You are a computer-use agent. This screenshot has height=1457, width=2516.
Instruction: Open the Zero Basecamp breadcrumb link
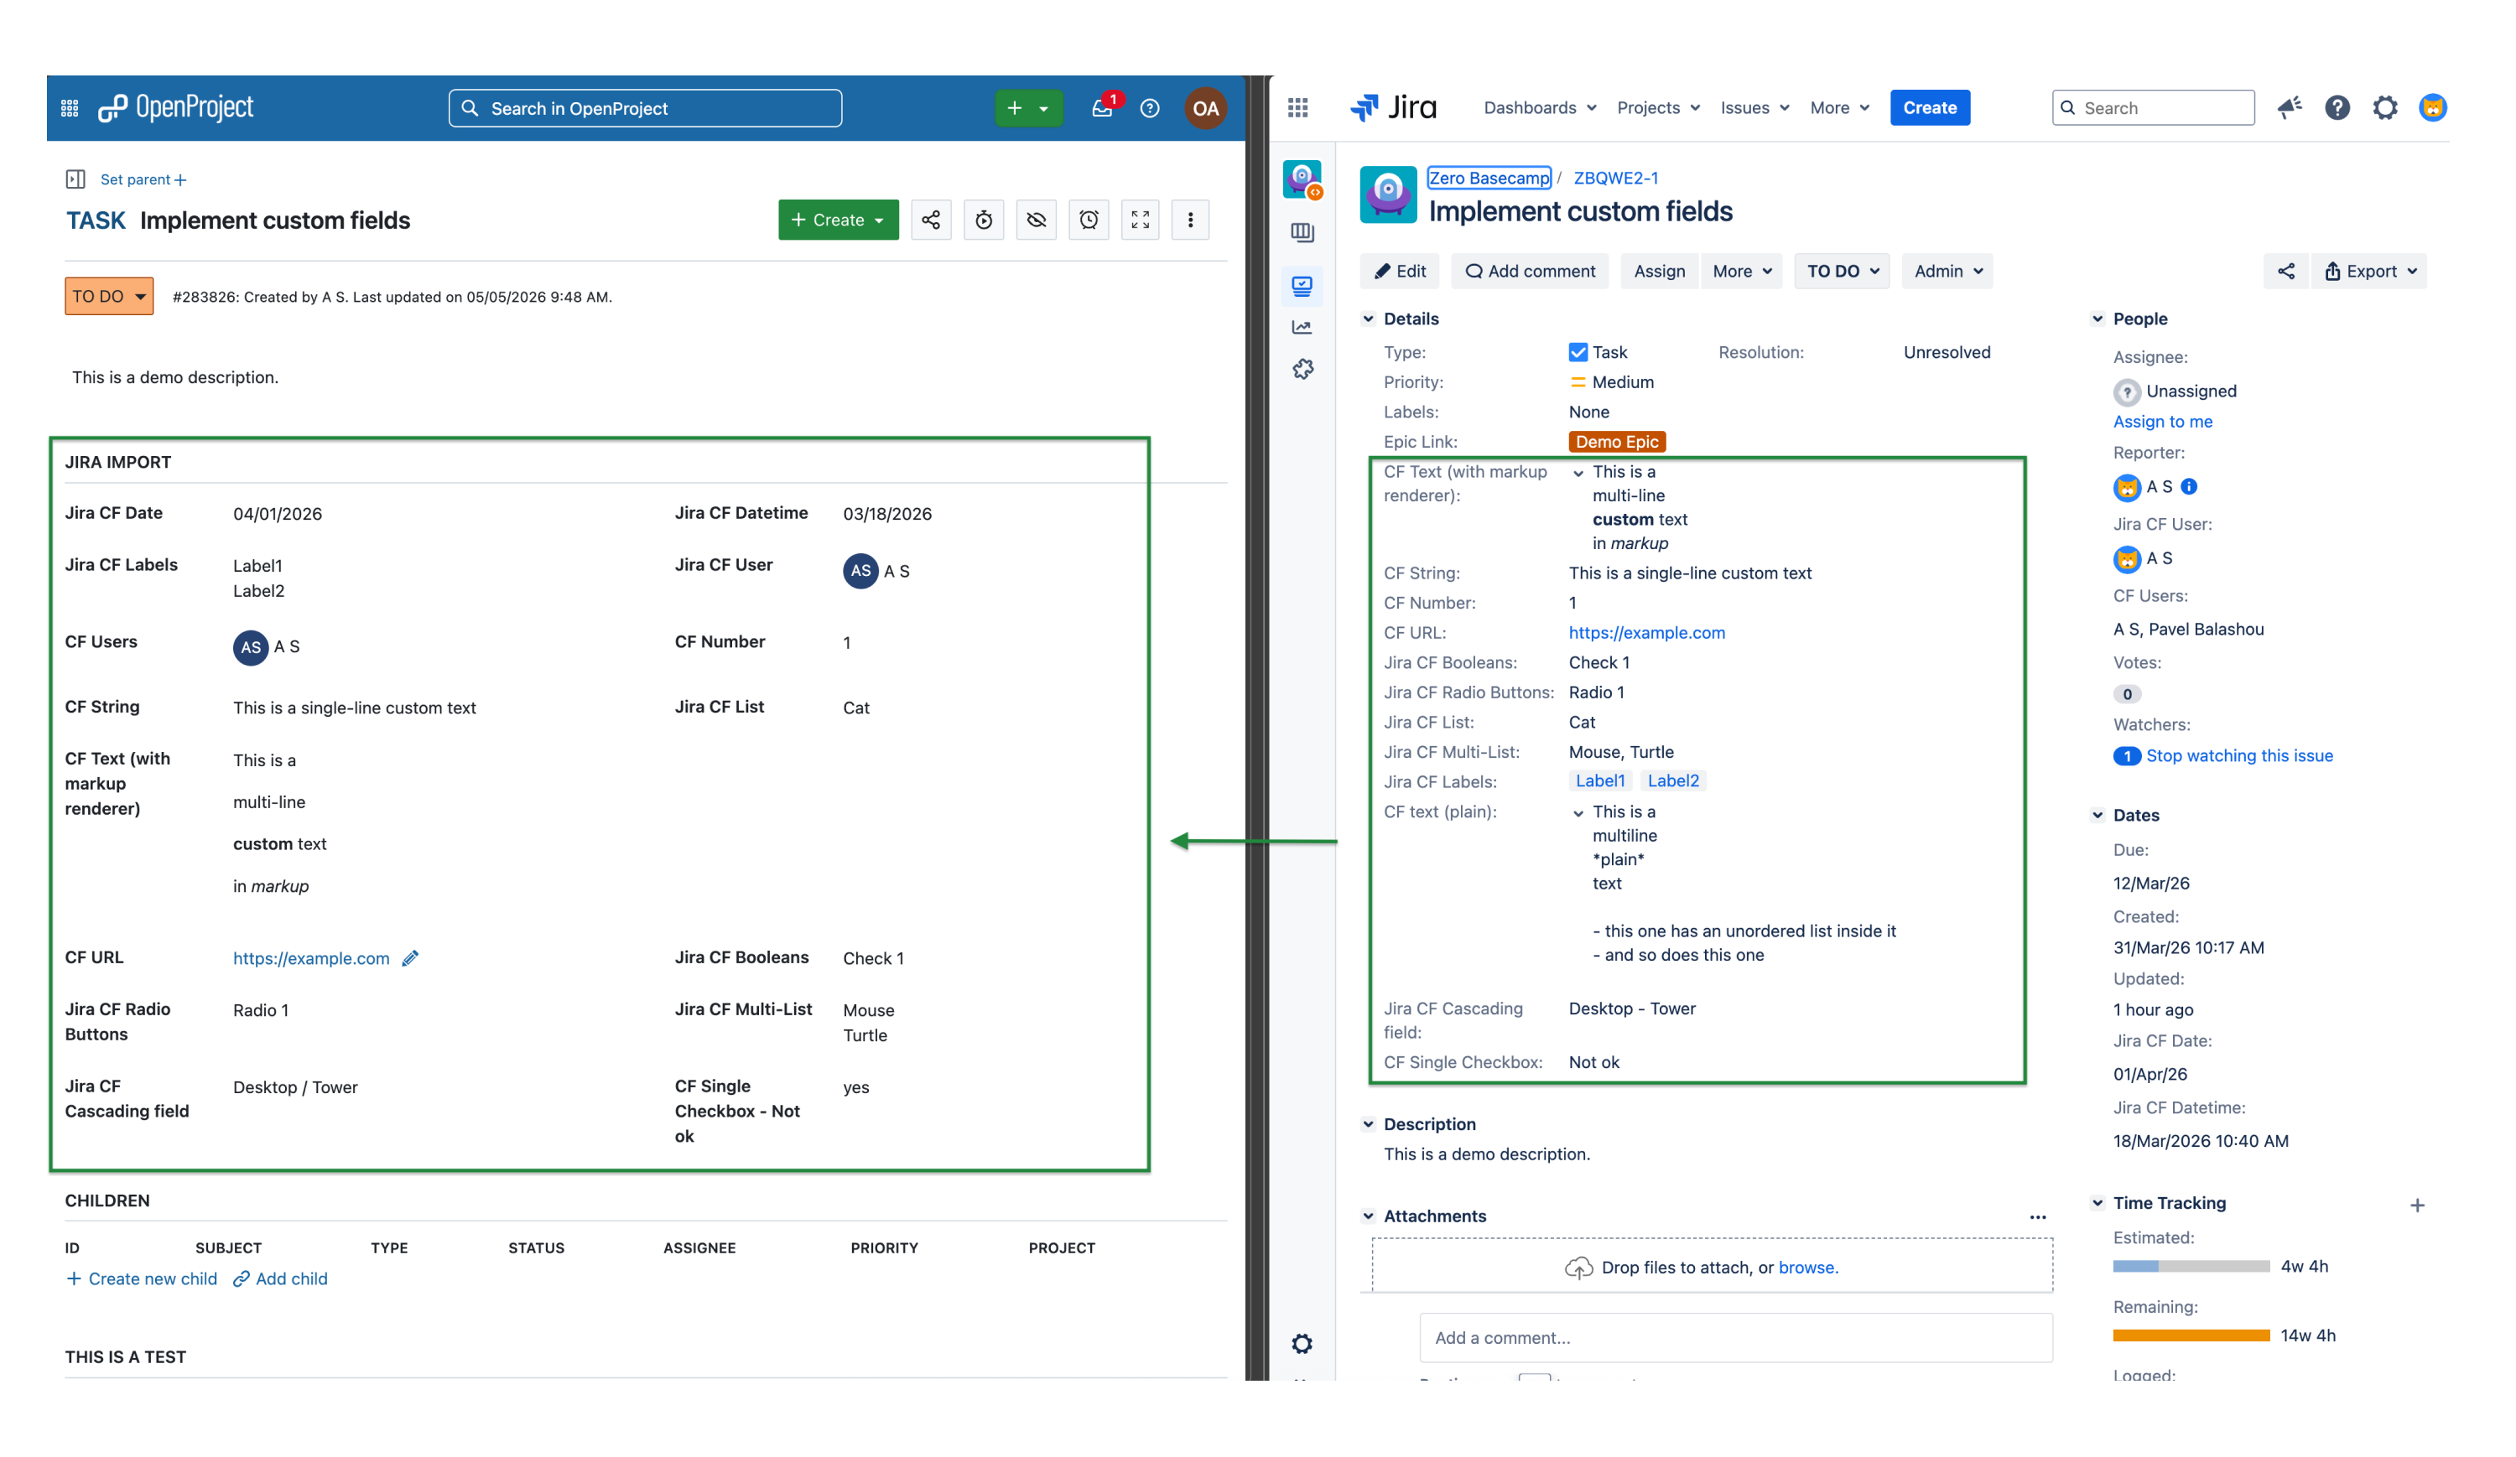1489,178
